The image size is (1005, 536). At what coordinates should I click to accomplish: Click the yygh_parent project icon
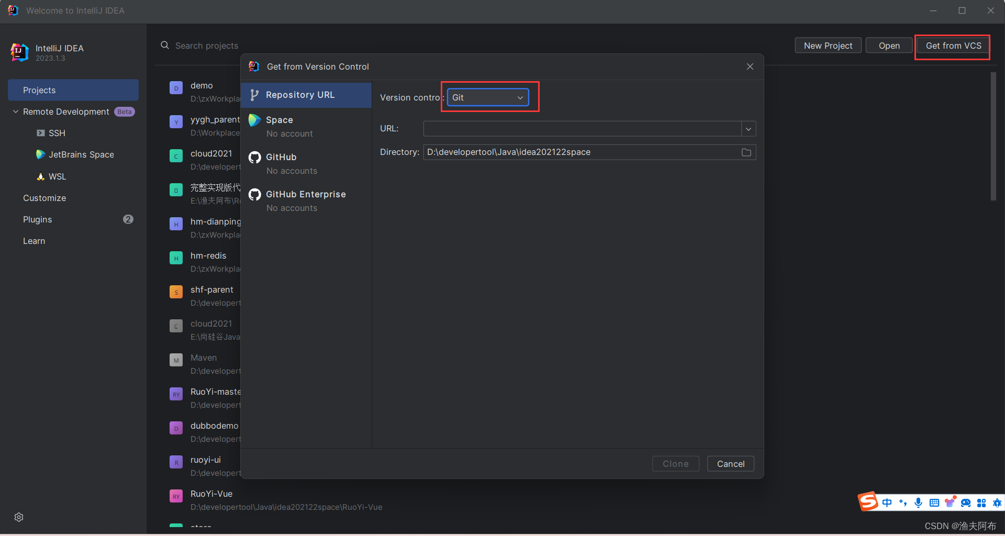pos(176,122)
